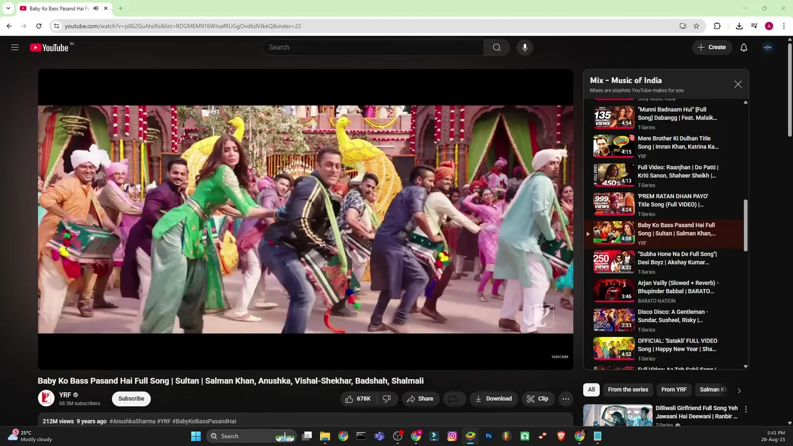
Task: Click the main video player
Action: tap(305, 219)
